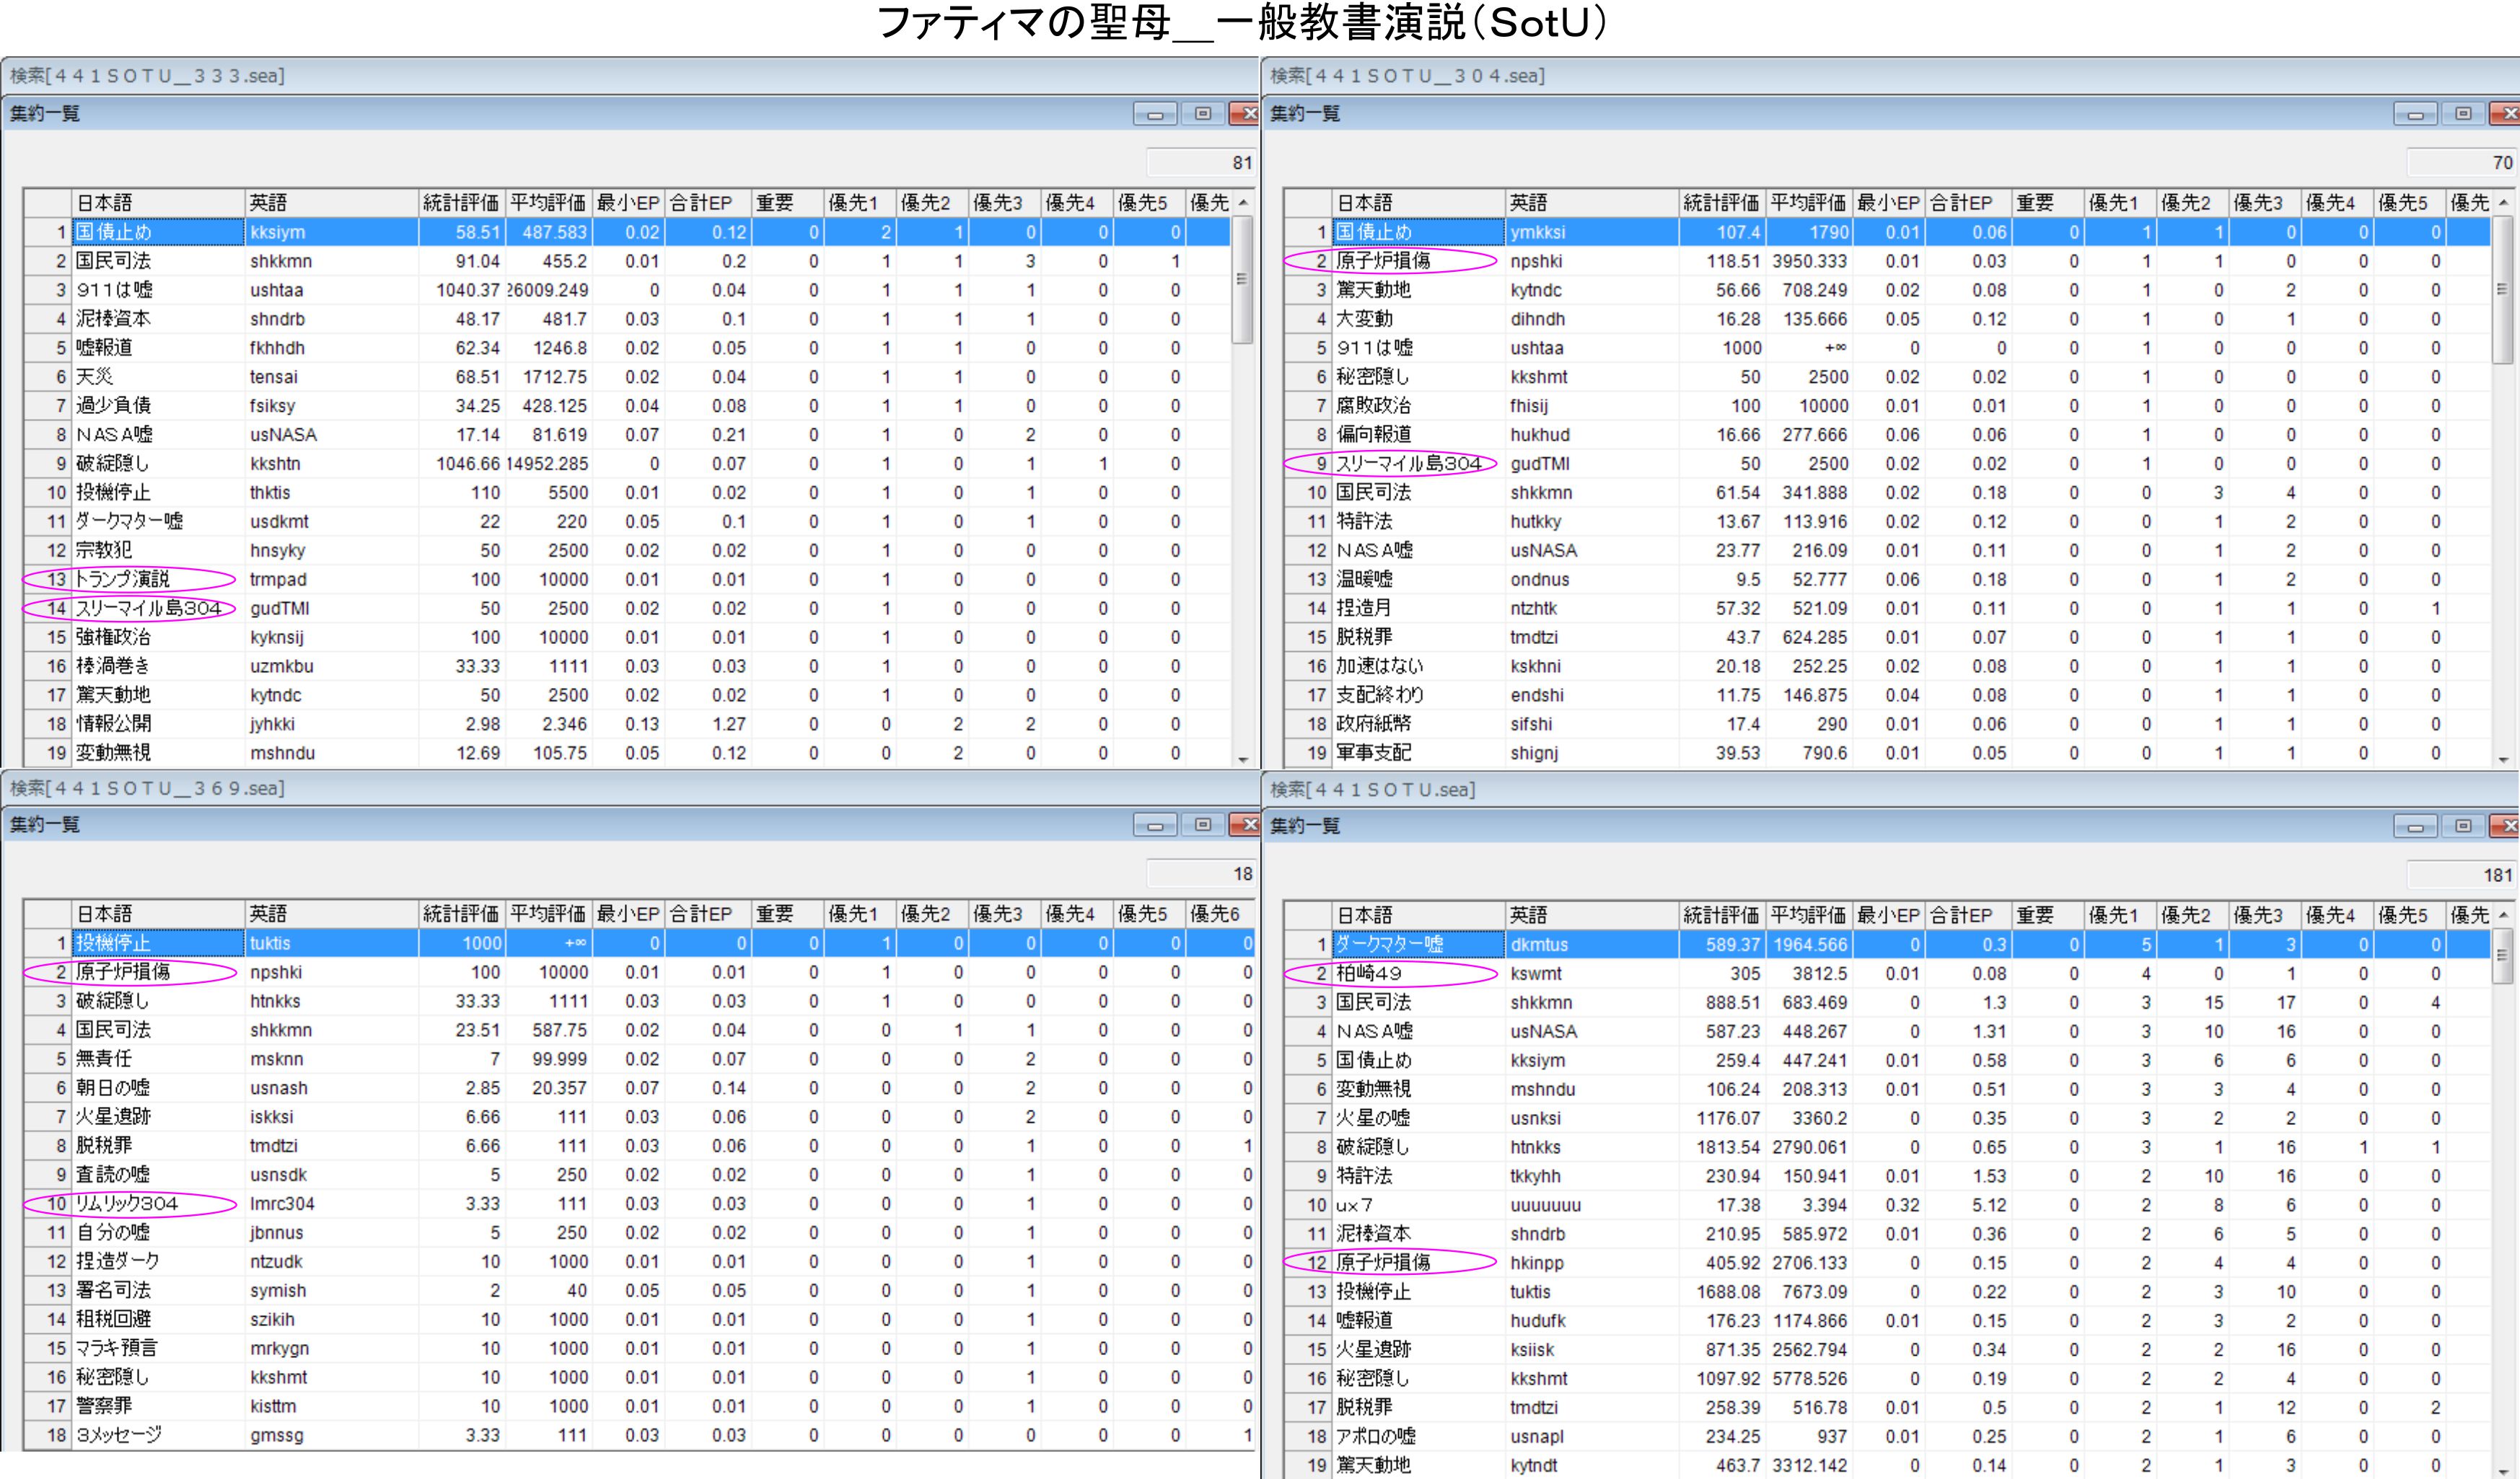Maximize the SOTU_333 集約一覧 window
Screen dimensions: 2520x1479
click(x=1203, y=114)
